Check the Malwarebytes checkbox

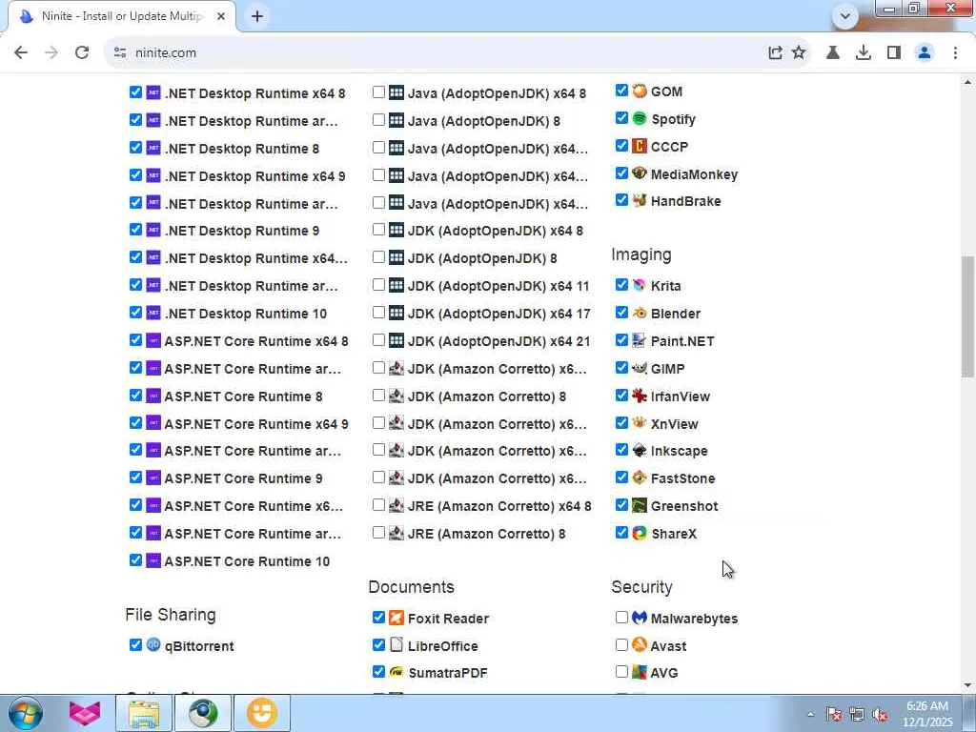point(621,617)
